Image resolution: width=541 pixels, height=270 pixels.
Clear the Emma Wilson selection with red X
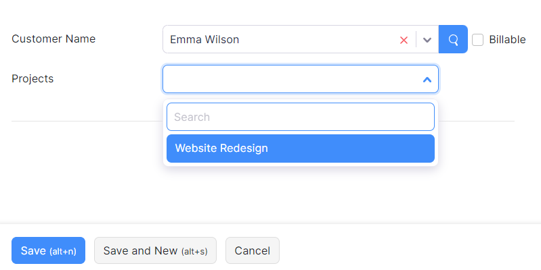(404, 40)
